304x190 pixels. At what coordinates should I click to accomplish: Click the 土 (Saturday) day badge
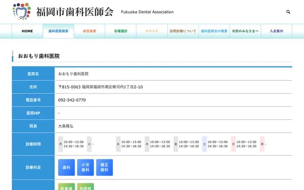pos(204,144)
